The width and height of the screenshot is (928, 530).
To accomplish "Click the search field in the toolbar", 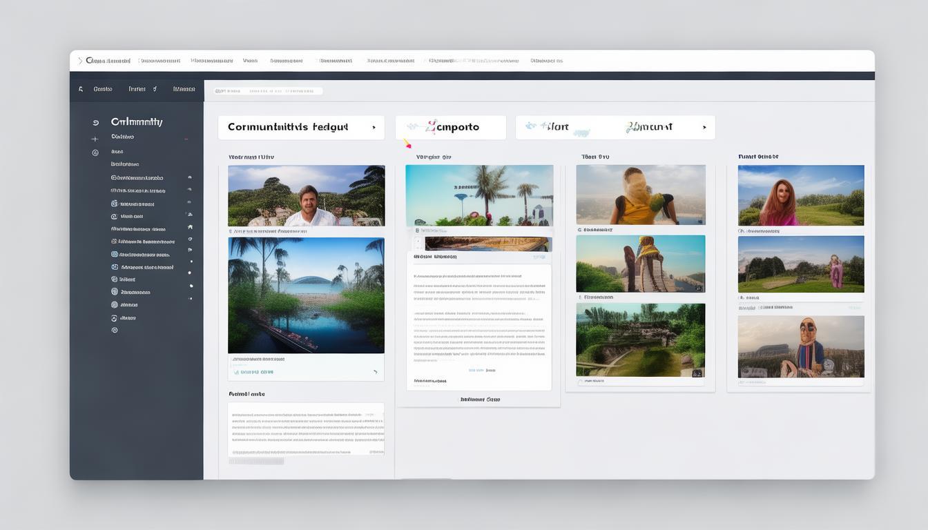I will [268, 91].
